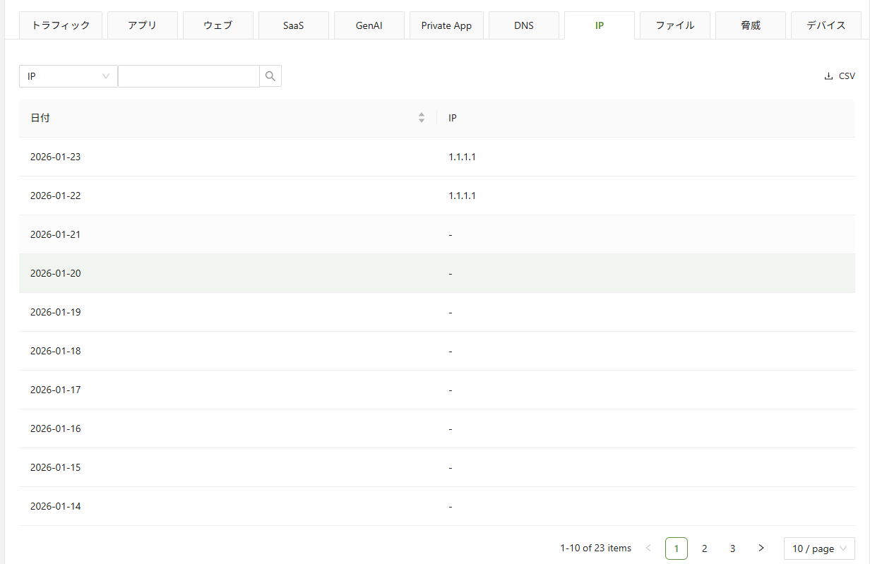Open the IP filter type dropdown
Image resolution: width=870 pixels, height=564 pixels.
click(x=68, y=76)
